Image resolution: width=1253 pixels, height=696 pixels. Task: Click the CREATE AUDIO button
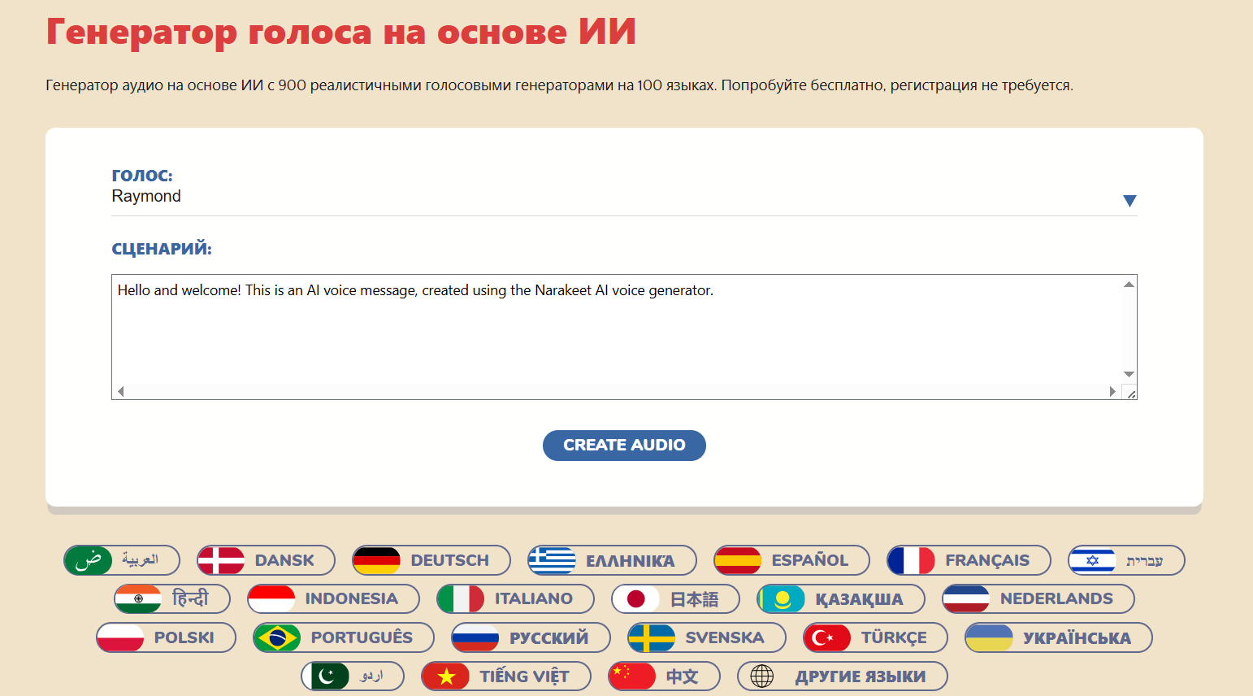pyautogui.click(x=624, y=446)
